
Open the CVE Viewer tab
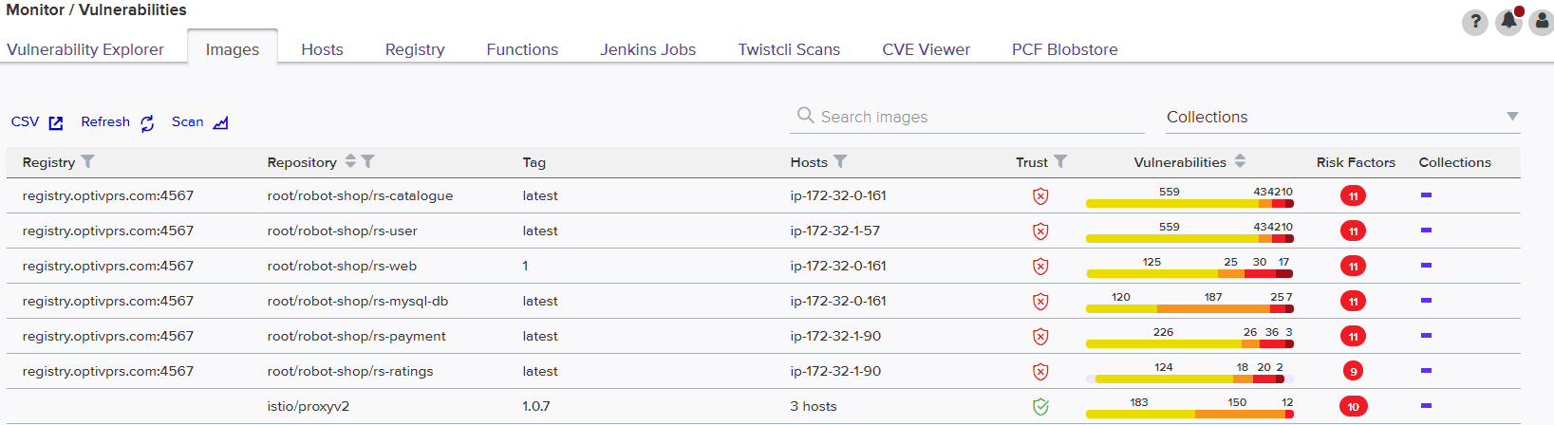(x=926, y=49)
